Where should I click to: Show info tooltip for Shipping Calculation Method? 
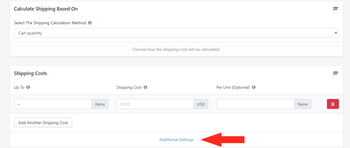[90, 23]
